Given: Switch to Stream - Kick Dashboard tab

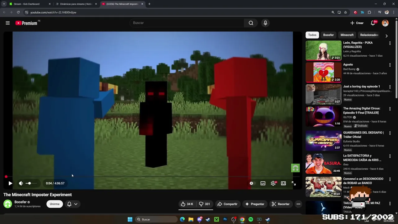Looking at the screenshot, I should pyautogui.click(x=30, y=4).
